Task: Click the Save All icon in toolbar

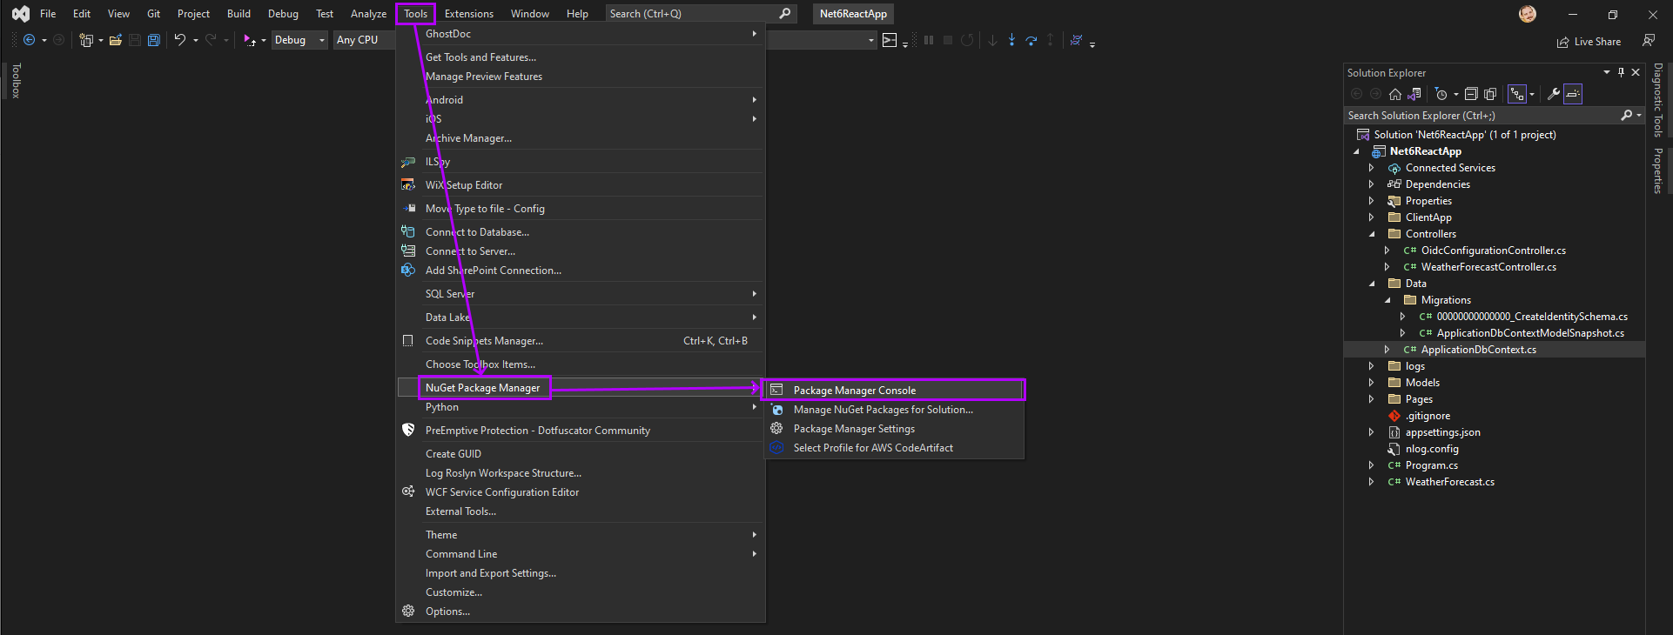Action: coord(153,40)
